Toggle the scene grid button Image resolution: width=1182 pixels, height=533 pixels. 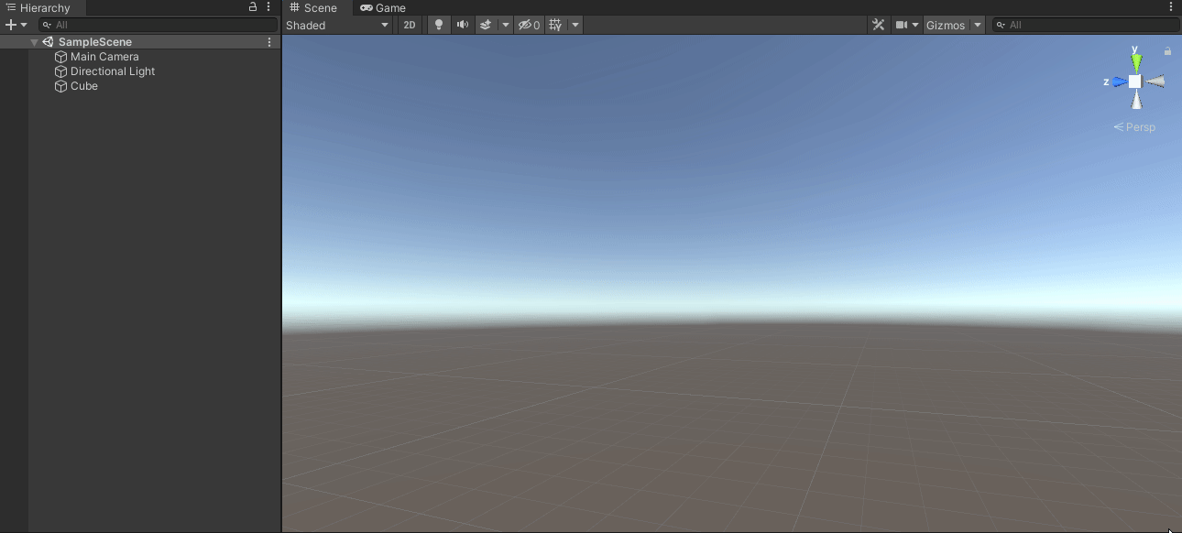[x=556, y=25]
